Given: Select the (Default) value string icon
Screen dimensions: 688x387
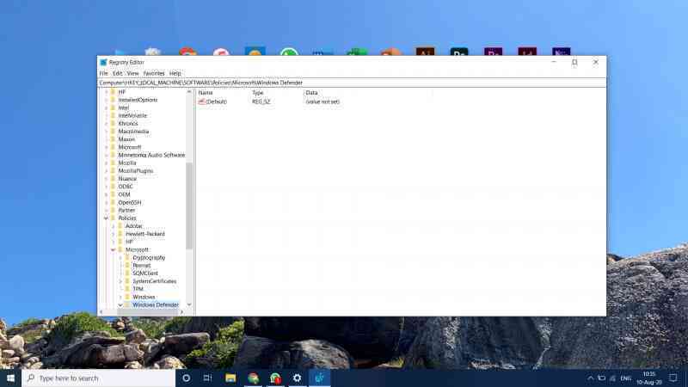Looking at the screenshot, I should [202, 101].
